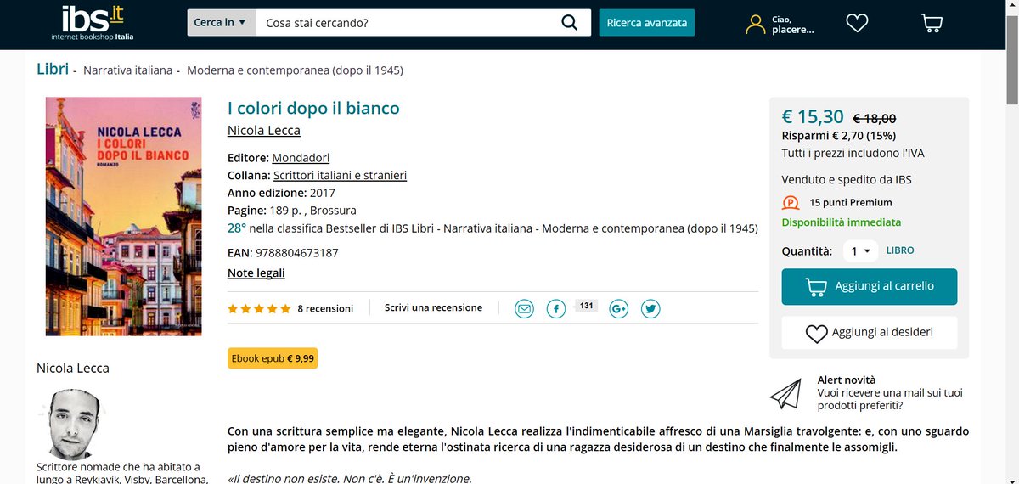This screenshot has width=1019, height=484.
Task: Click the Nicola Lecca heading above portrait
Action: tap(73, 368)
